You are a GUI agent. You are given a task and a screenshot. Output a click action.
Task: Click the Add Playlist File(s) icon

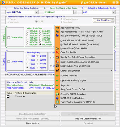[57, 32]
